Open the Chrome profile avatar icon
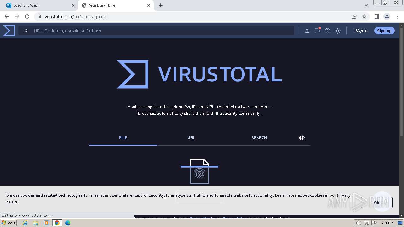The height and width of the screenshot is (227, 404). click(x=387, y=16)
